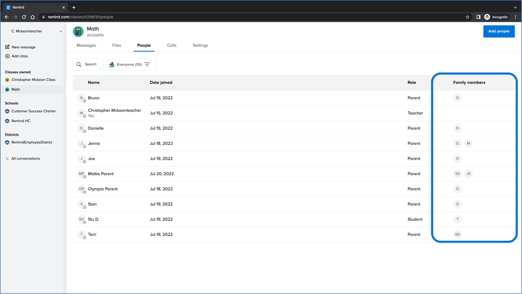Click the Add class plus icon
The height and width of the screenshot is (294, 522).
8,56
